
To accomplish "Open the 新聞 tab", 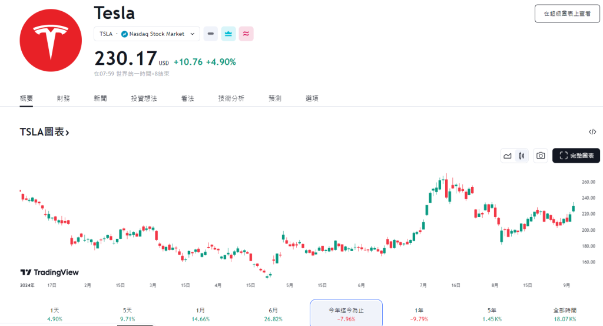I will coord(100,98).
